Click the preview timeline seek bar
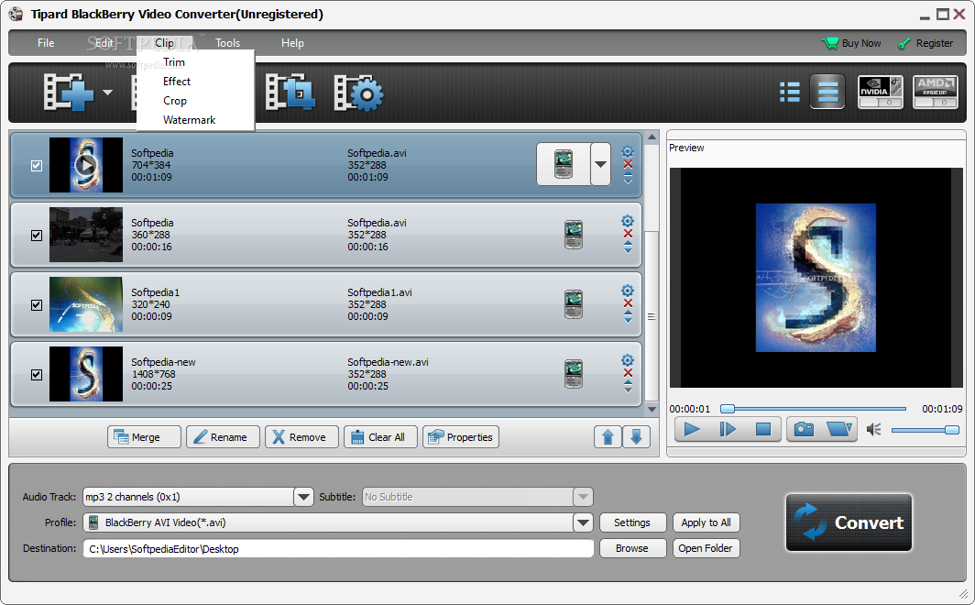Viewport: 975px width, 605px height. (814, 409)
